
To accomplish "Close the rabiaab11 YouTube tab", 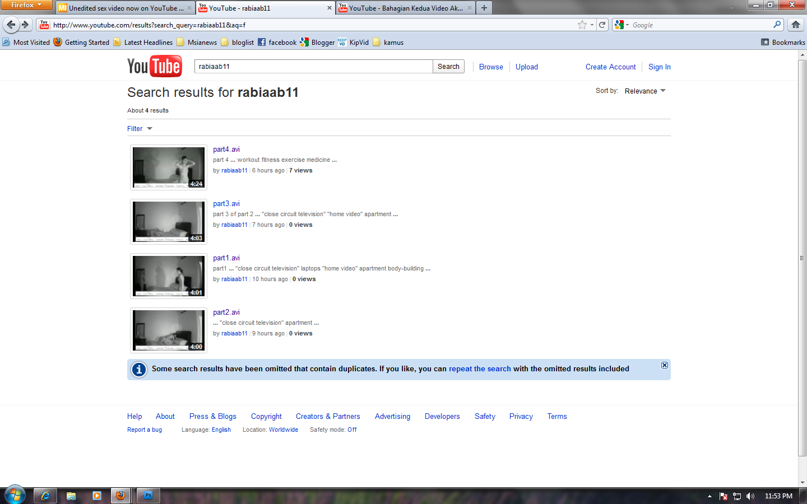I will [330, 8].
